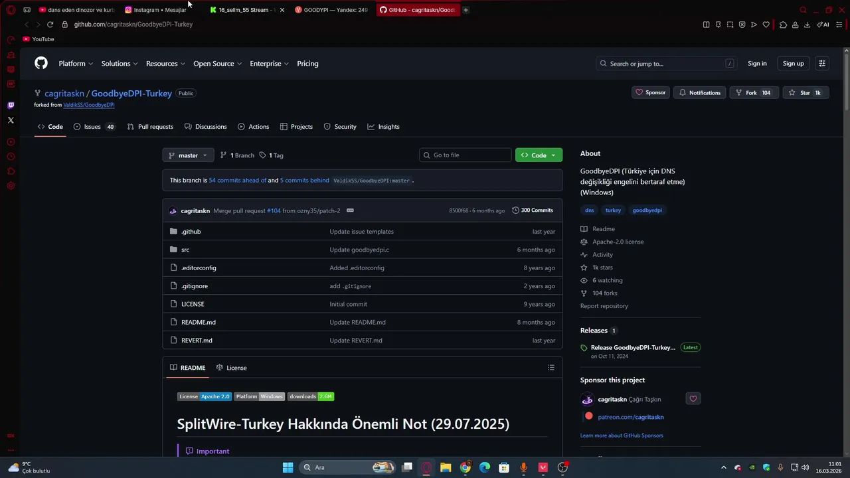Open Opera easy setup sliders icon
The width and height of the screenshot is (850, 478).
(x=840, y=25)
